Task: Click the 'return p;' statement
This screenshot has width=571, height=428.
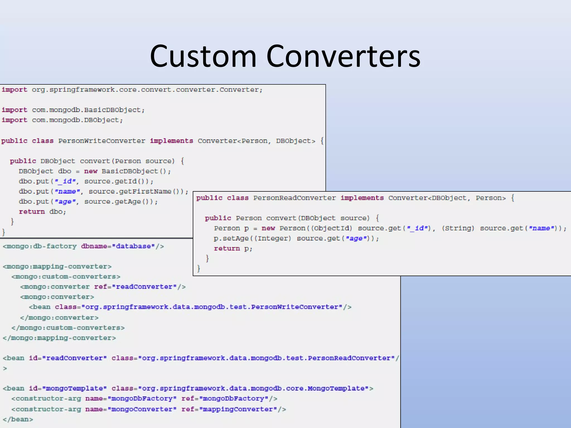Action: pos(233,249)
